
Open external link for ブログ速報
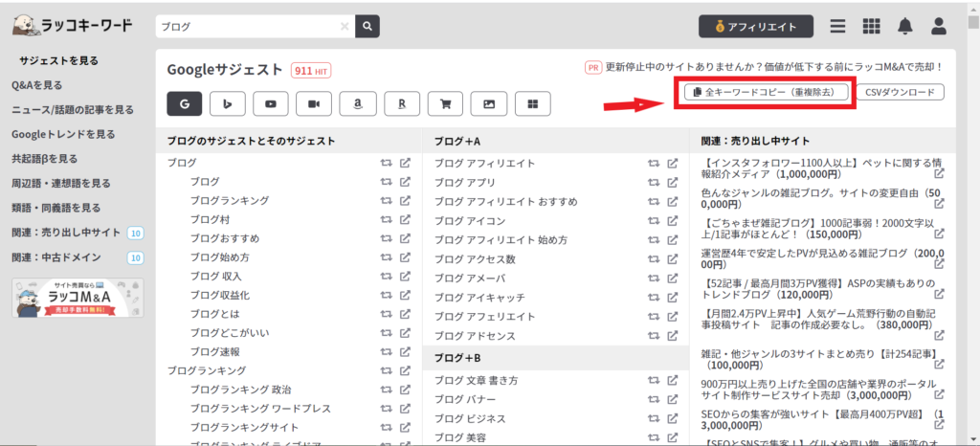click(405, 351)
